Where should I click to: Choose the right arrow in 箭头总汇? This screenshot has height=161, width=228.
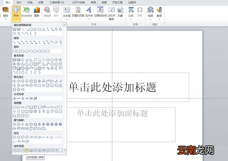(x=14, y=81)
